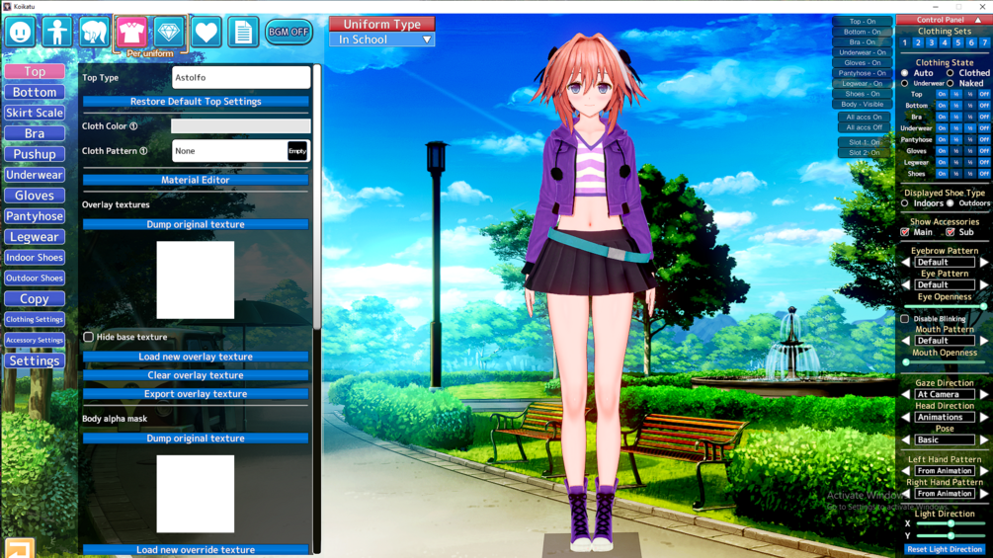
Task: Open the Accessories diamond icon
Action: [x=168, y=32]
